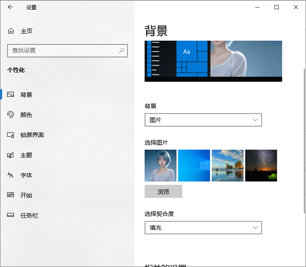306x267 pixels.
Task: Click the 字体 font icon
Action: pos(10,175)
